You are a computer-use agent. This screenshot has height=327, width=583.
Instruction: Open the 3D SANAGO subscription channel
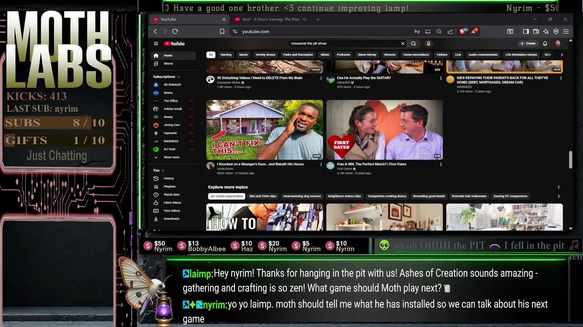(x=172, y=84)
